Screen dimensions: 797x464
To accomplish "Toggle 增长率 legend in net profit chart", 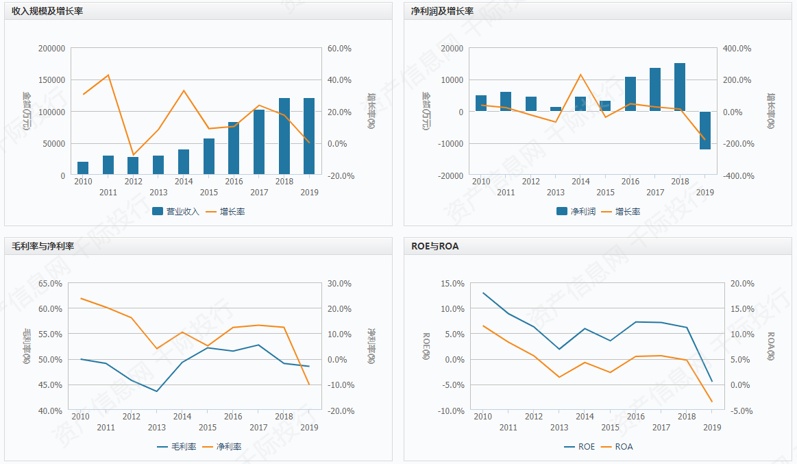I will click(621, 211).
